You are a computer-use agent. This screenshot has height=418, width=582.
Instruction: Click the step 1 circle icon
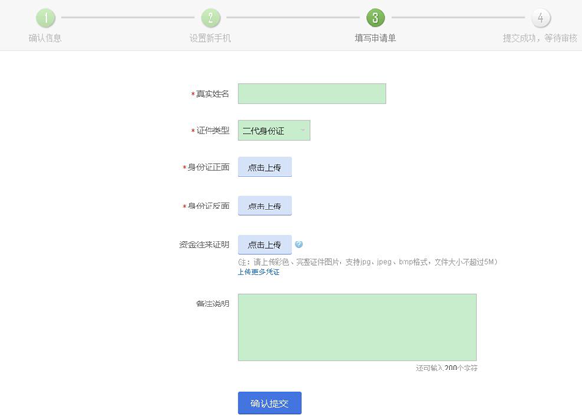[x=46, y=18]
